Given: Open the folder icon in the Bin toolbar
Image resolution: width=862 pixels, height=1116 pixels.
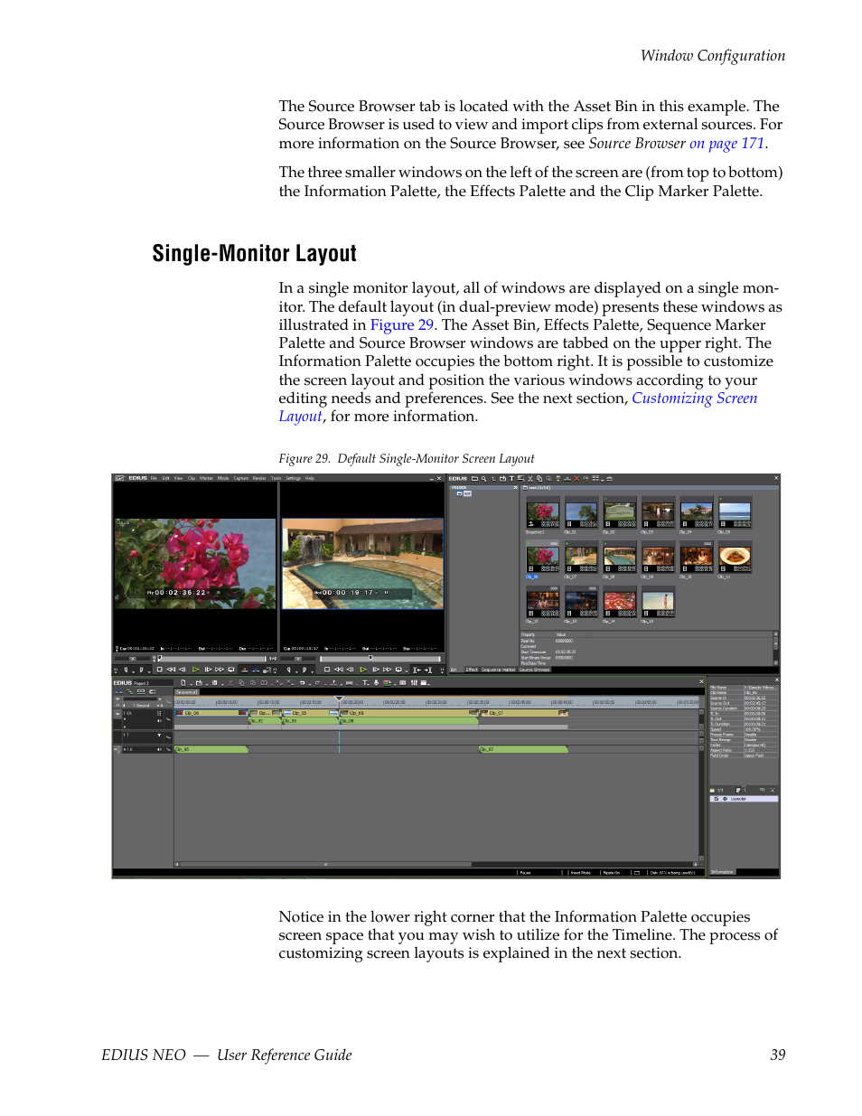Looking at the screenshot, I should (x=474, y=478).
